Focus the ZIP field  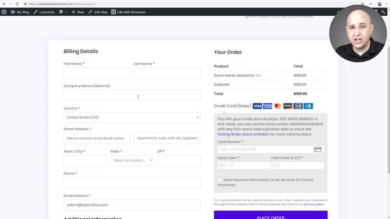(x=179, y=161)
